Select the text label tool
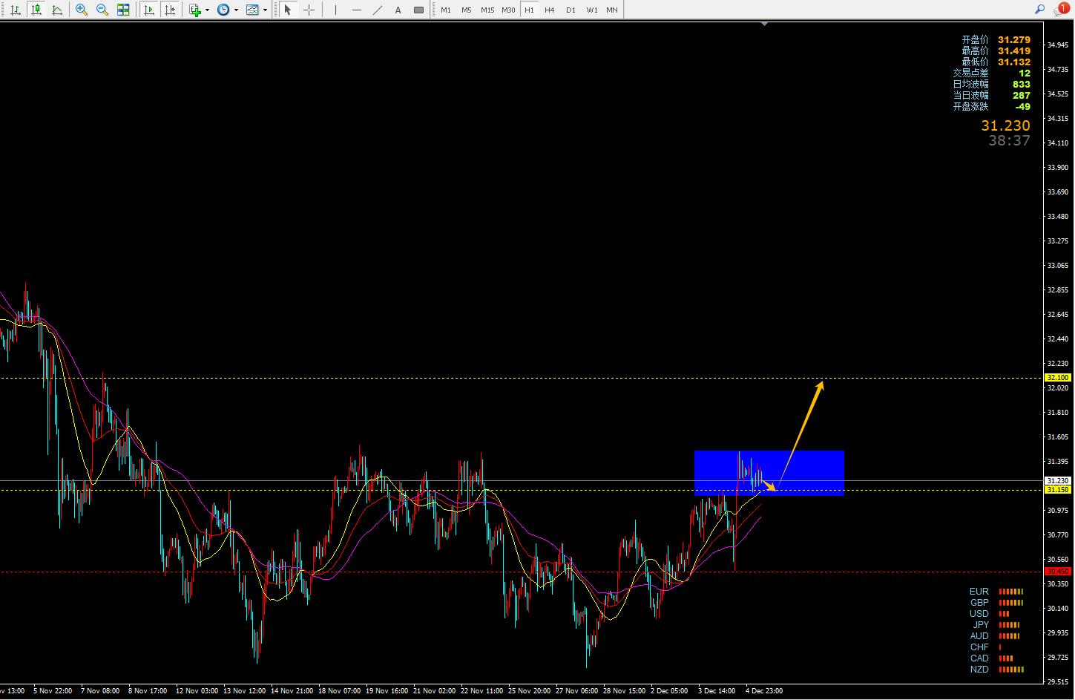1075x700 pixels. pyautogui.click(x=419, y=10)
